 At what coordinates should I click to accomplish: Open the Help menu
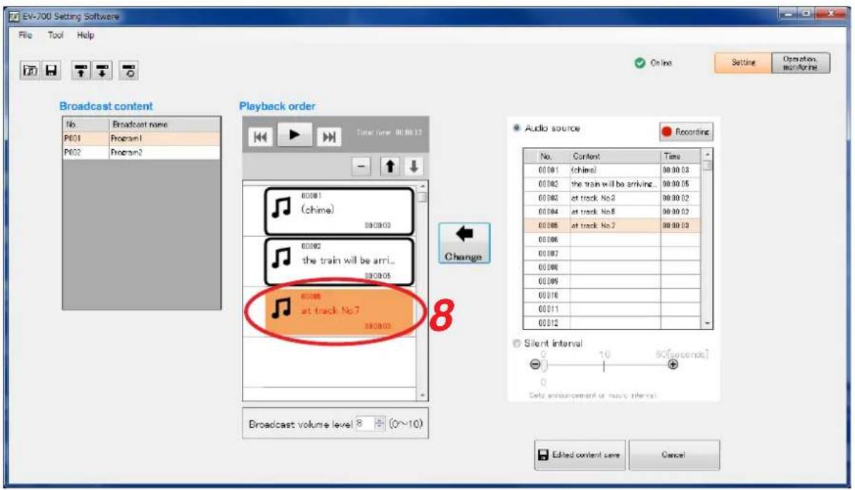pos(85,35)
